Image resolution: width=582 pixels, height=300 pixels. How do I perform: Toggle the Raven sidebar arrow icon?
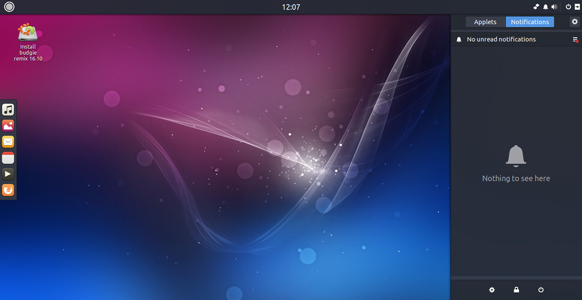(577, 7)
